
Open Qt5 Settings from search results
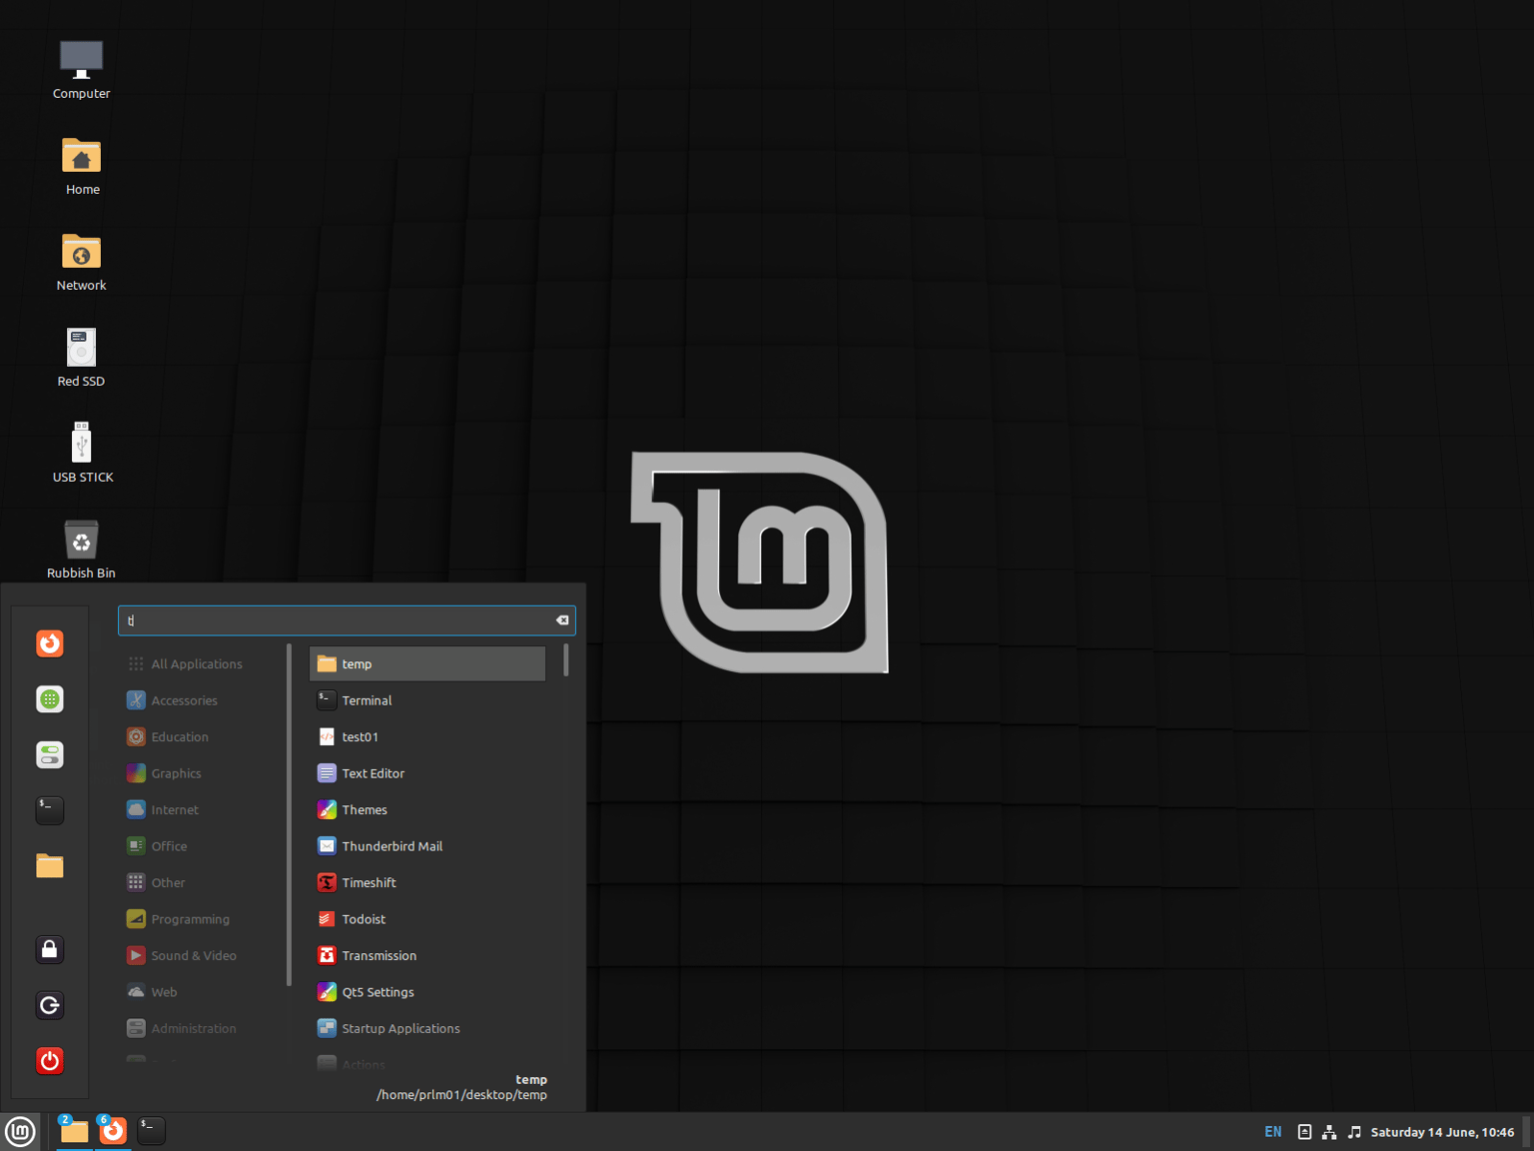coord(427,992)
